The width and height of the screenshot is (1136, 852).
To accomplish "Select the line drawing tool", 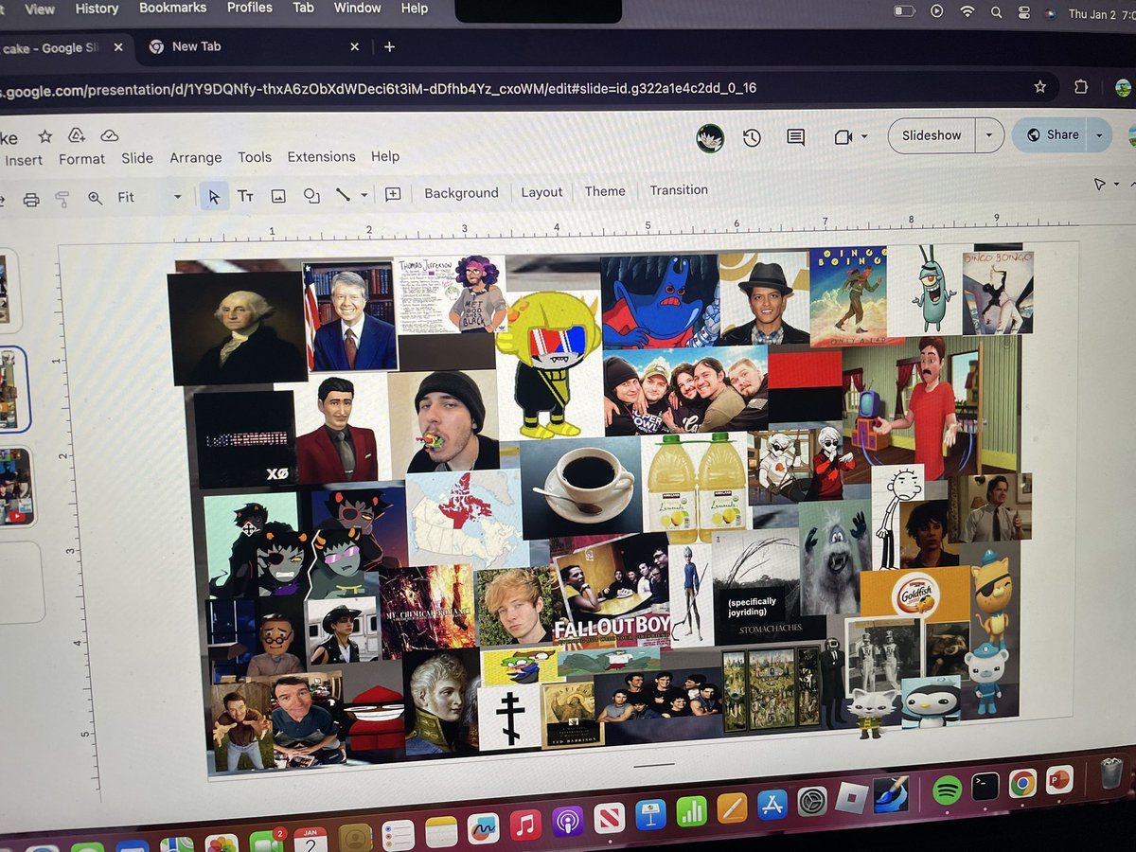I will pos(343,194).
